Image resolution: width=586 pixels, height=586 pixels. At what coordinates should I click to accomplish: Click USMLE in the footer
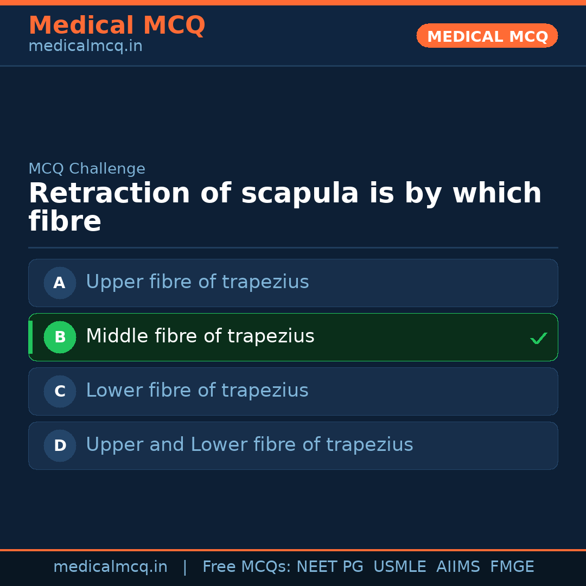click(399, 567)
